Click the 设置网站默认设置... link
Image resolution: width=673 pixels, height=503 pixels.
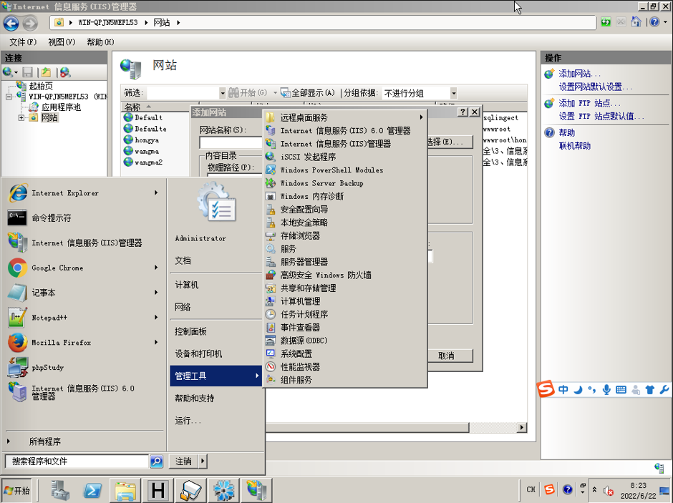595,87
